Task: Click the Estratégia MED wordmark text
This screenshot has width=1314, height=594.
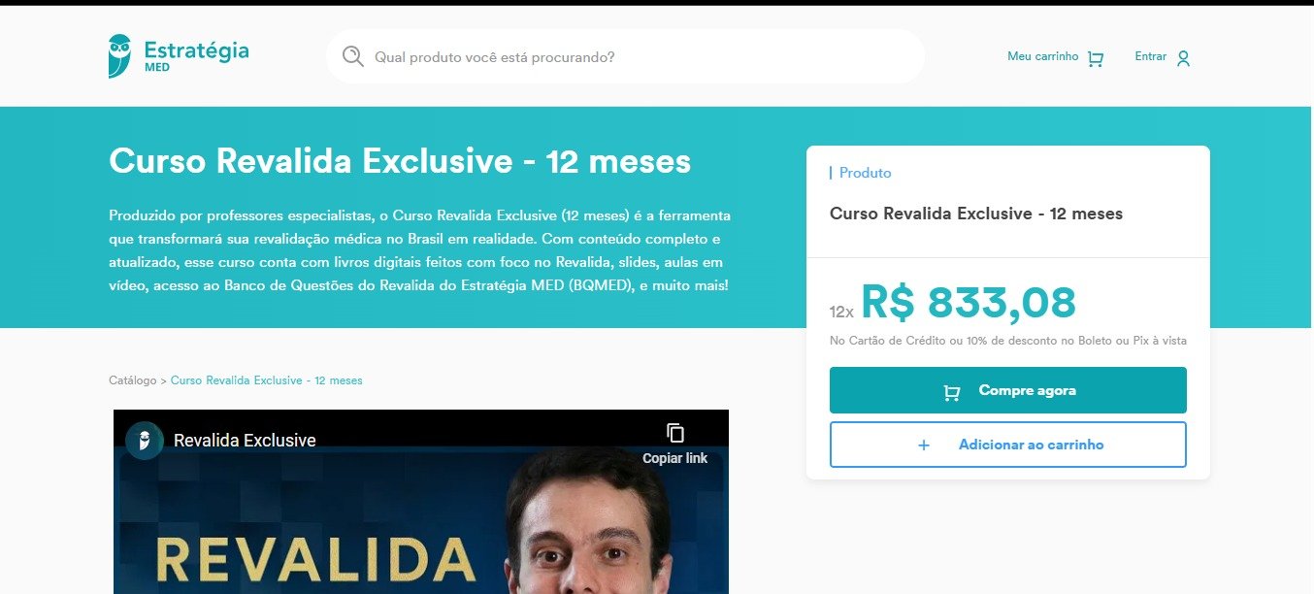Action: [196, 55]
